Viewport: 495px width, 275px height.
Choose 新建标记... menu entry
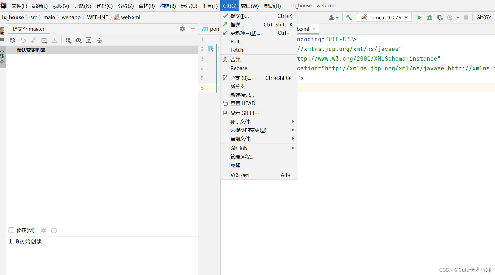coord(259,95)
